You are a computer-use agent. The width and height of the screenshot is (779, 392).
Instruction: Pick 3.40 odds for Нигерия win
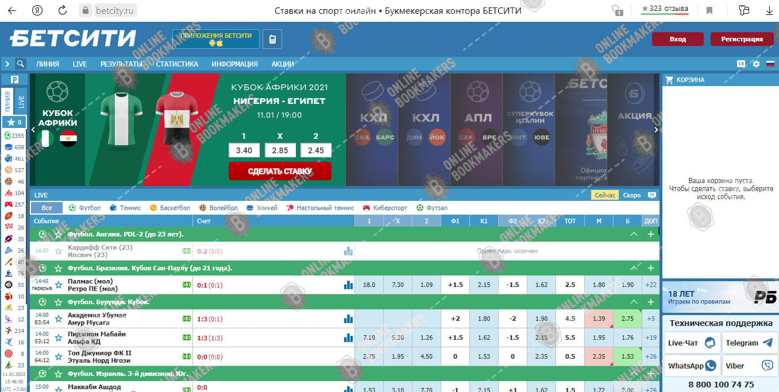pos(244,150)
